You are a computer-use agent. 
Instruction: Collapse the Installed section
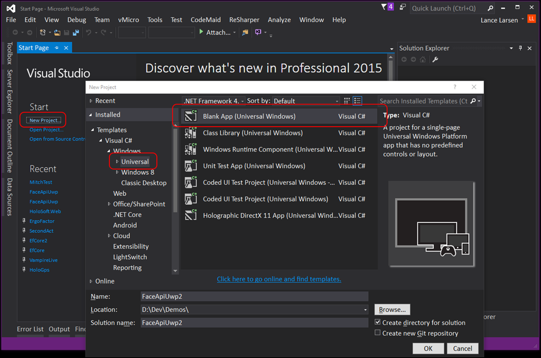91,115
